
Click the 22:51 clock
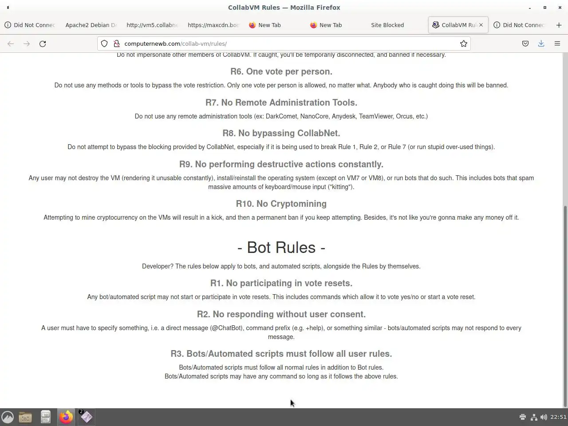(558, 417)
